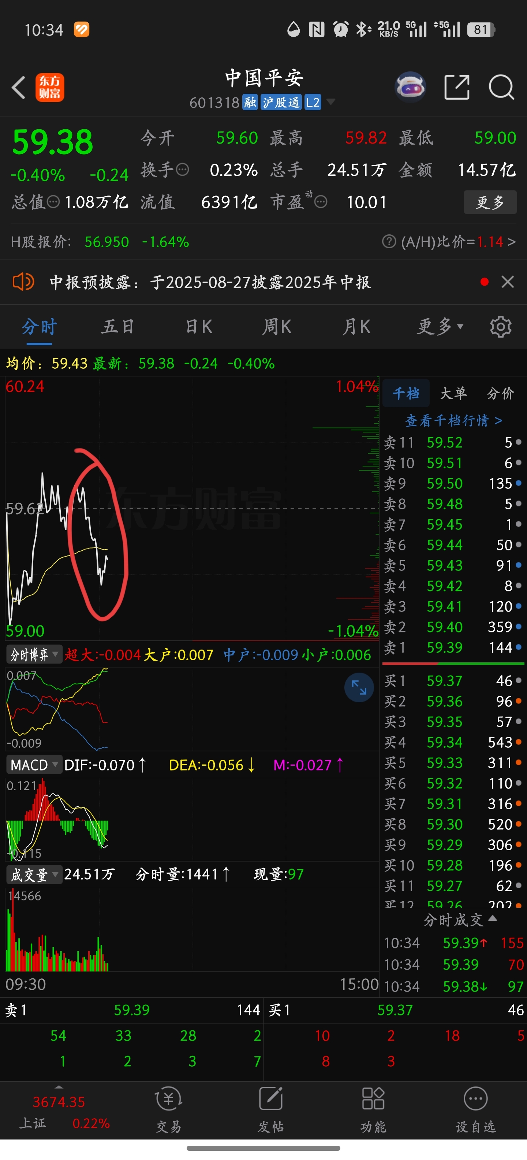This screenshot has height=1160, width=527.
Task: Tap the volume bar chart
Action: [x=192, y=929]
